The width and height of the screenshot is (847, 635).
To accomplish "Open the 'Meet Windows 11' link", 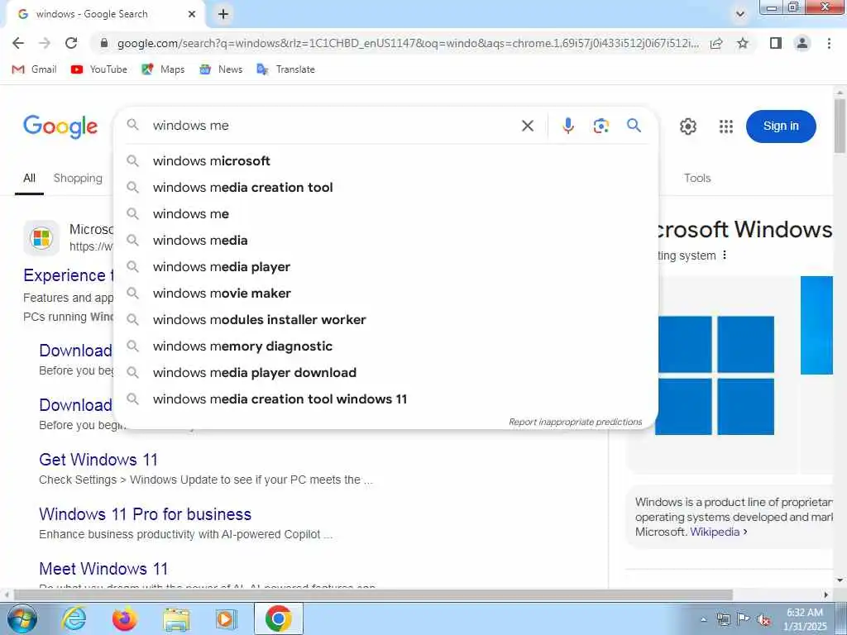I will point(103,569).
